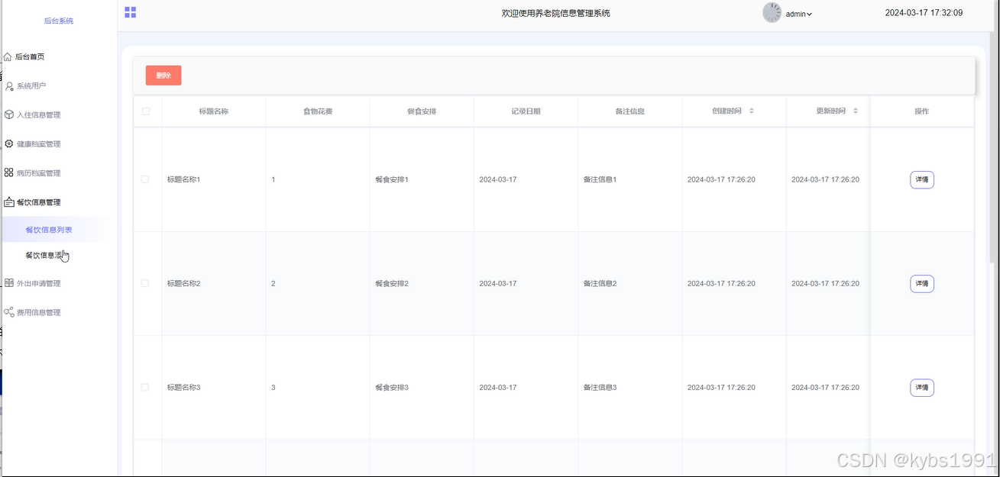This screenshot has height=477, width=1000.
Task: Click the share icon beside 费用信息管理
Action: click(9, 312)
